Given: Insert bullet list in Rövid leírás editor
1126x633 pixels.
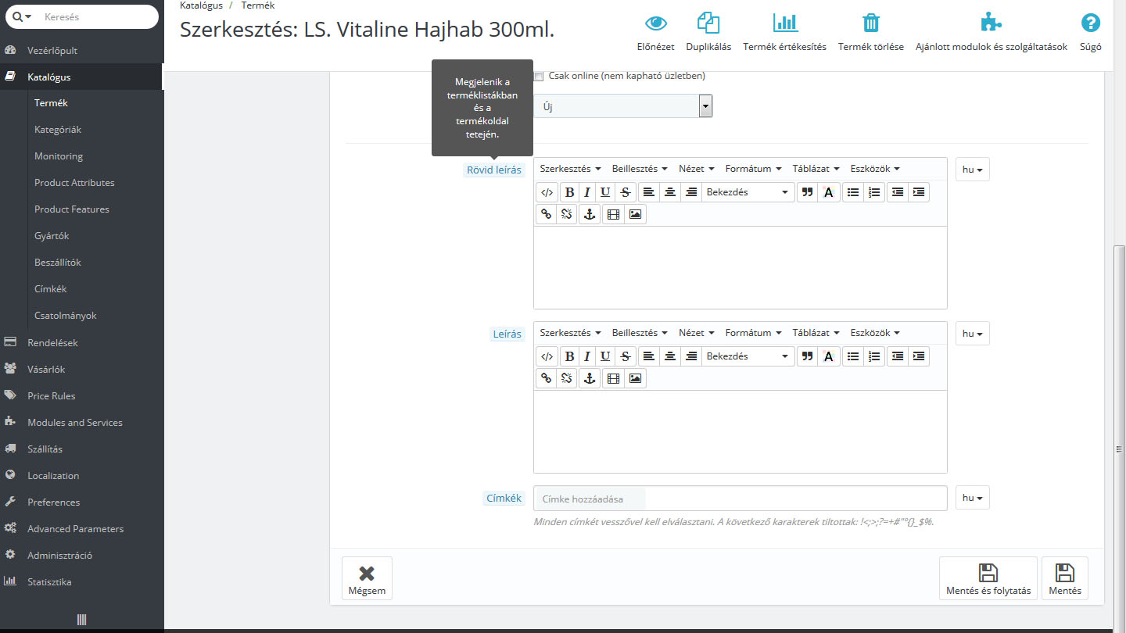Looking at the screenshot, I should click(x=853, y=192).
